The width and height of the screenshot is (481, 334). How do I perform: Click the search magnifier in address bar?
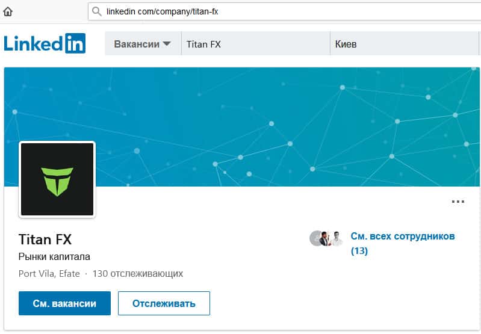point(97,11)
